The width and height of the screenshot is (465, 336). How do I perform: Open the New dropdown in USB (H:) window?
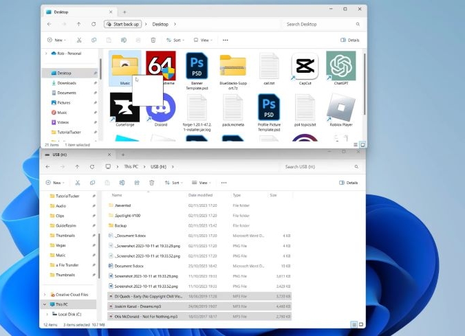coord(55,183)
